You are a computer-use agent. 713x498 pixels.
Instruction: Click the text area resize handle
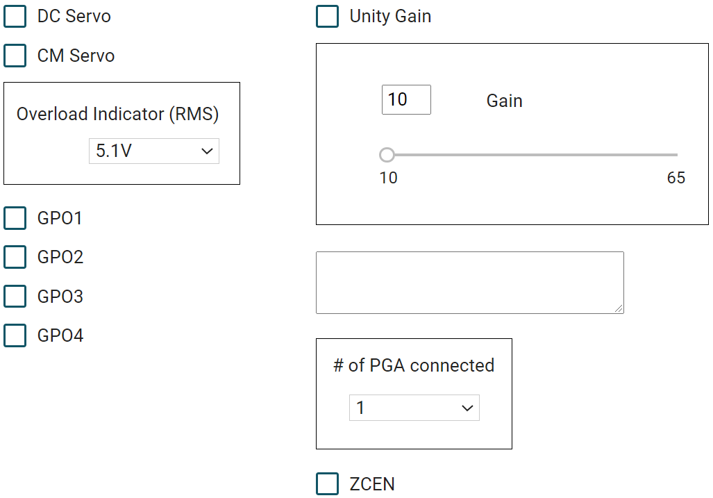click(x=619, y=308)
